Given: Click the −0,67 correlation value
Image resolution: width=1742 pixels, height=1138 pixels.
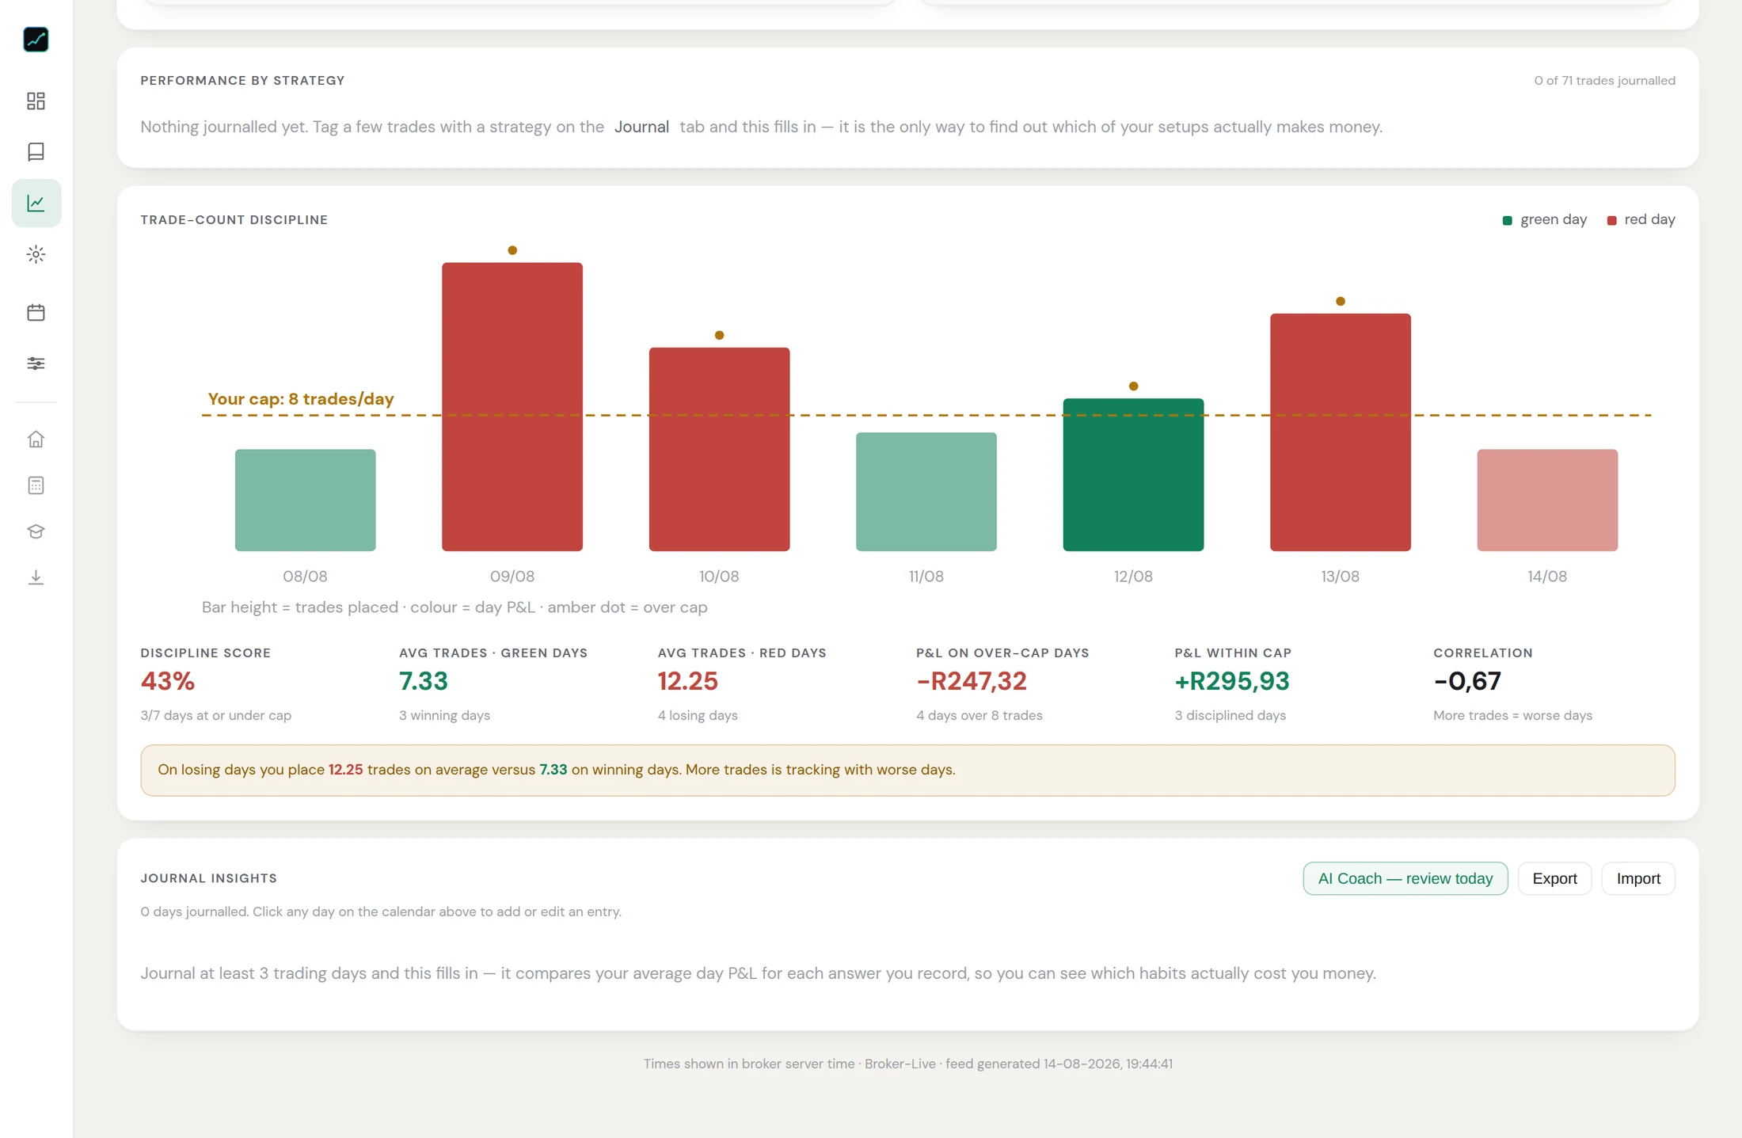Looking at the screenshot, I should tap(1466, 681).
